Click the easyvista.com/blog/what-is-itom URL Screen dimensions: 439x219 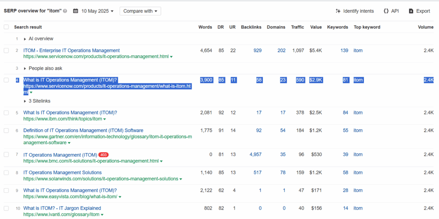pyautogui.click(x=70, y=197)
